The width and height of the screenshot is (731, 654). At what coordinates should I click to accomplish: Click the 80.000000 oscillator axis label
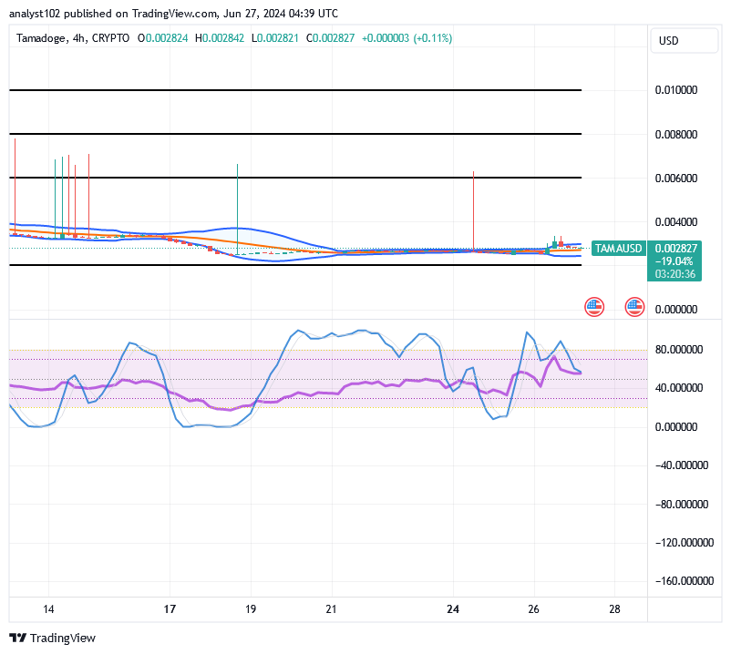[679, 350]
